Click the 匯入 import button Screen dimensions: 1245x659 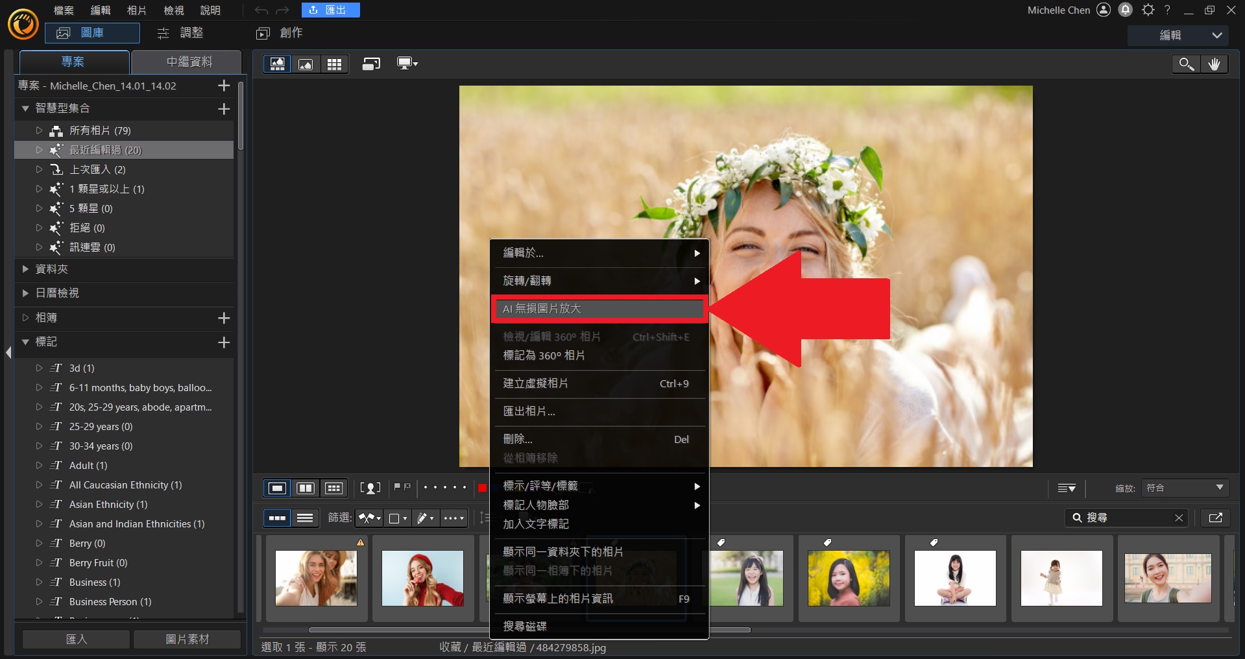(76, 639)
